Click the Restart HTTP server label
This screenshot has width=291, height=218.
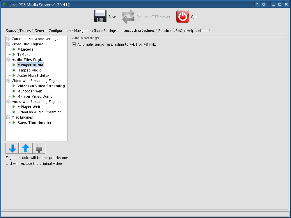click(x=153, y=17)
